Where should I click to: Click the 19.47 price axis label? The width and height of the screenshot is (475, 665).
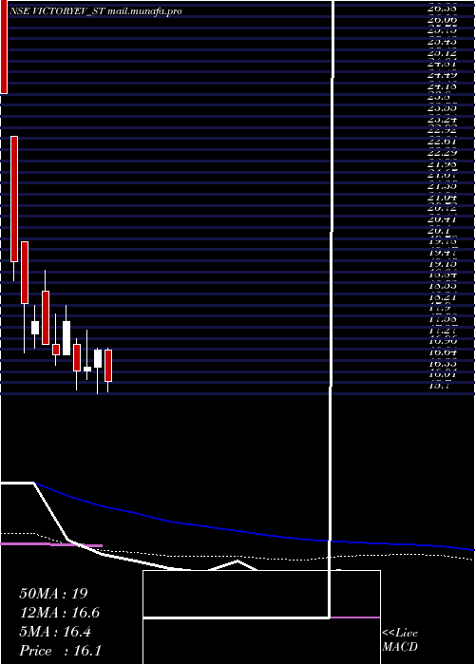(443, 253)
